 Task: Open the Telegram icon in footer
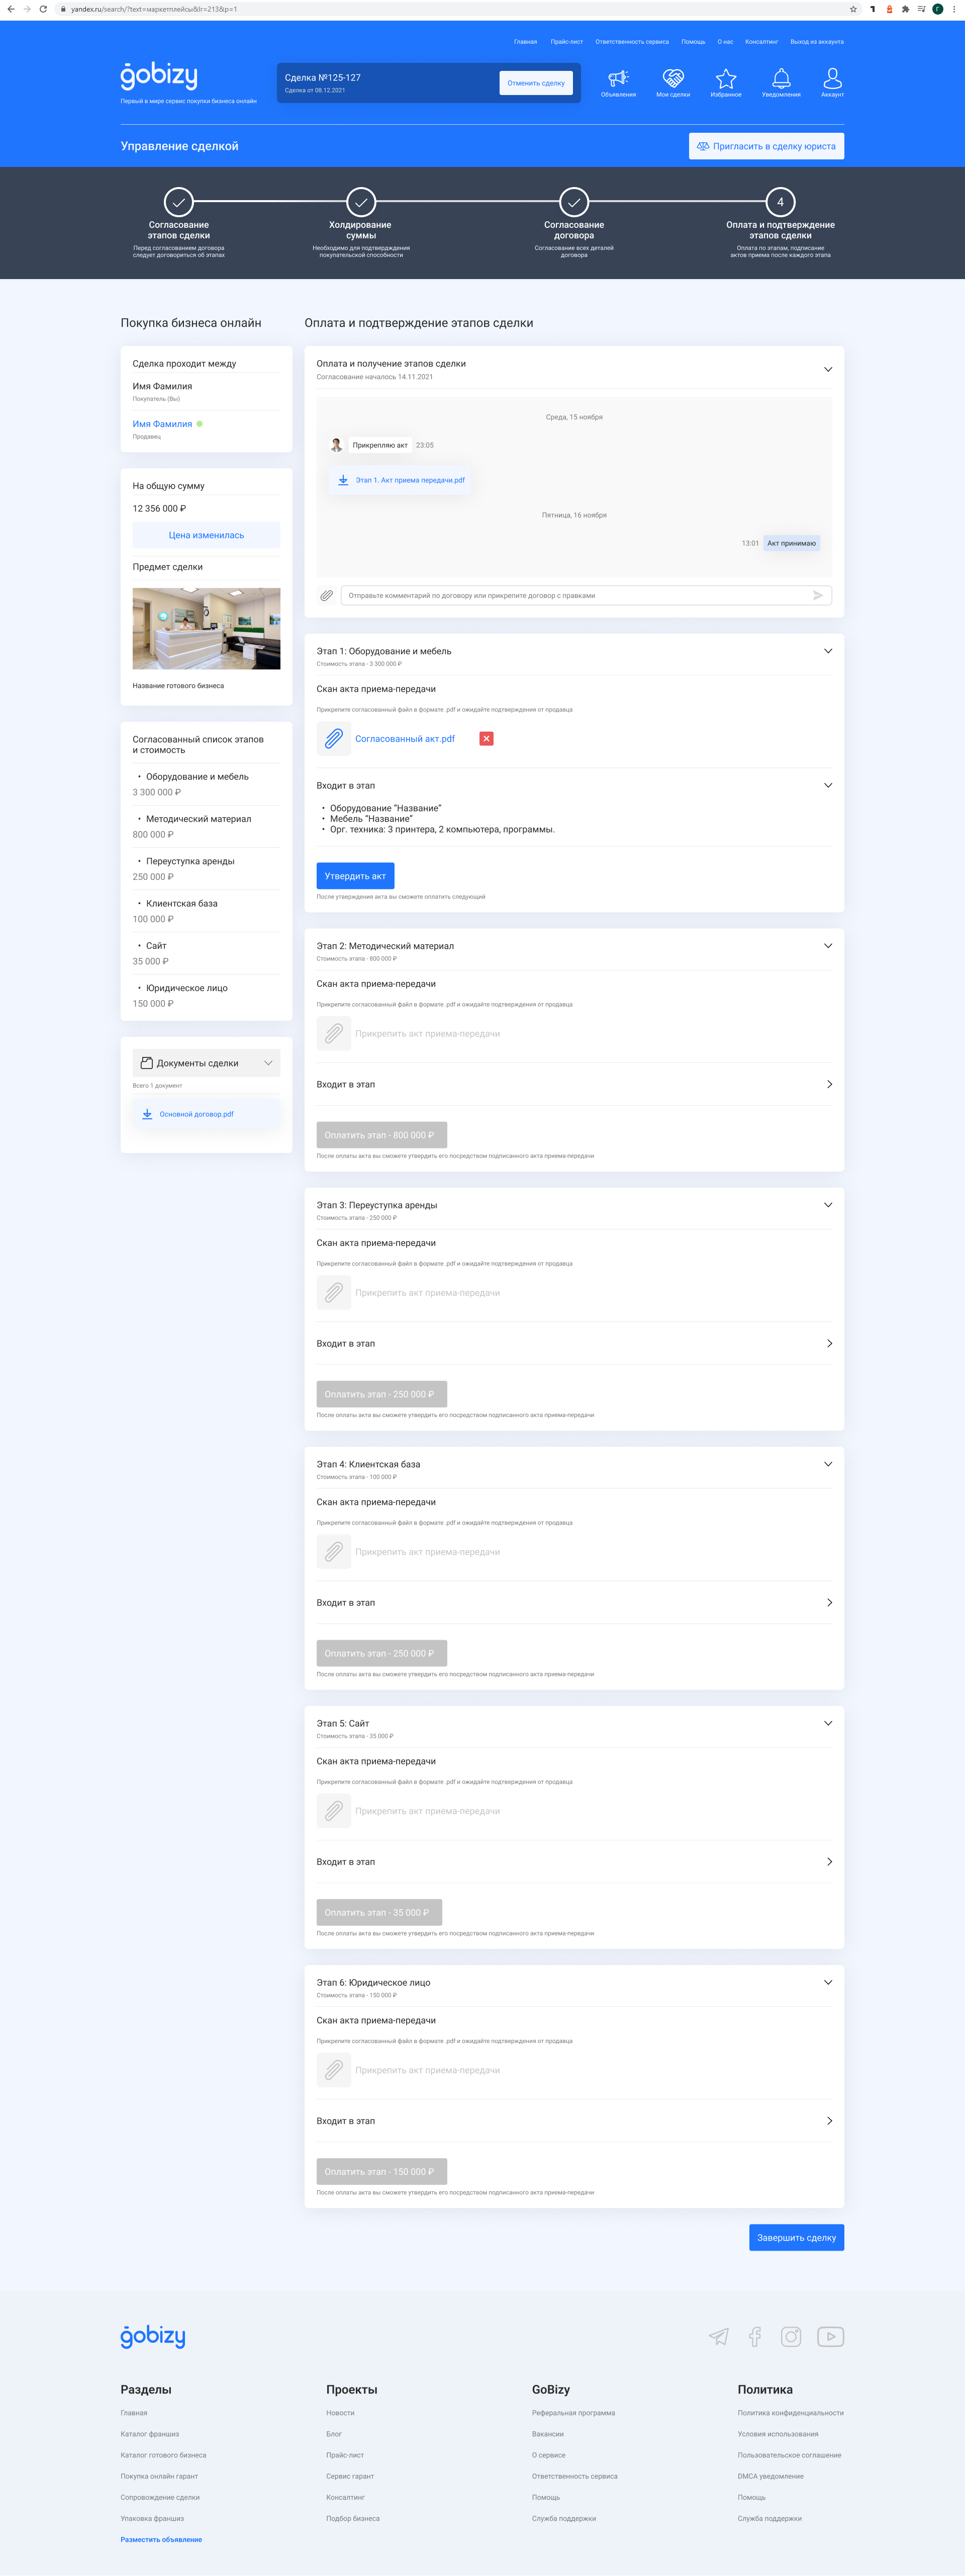(719, 2336)
